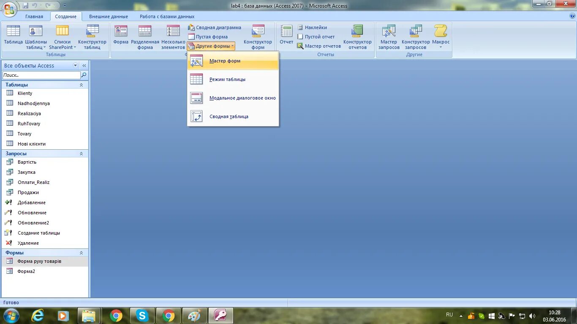
Task: Create Наклейки labels report
Action: [312, 27]
